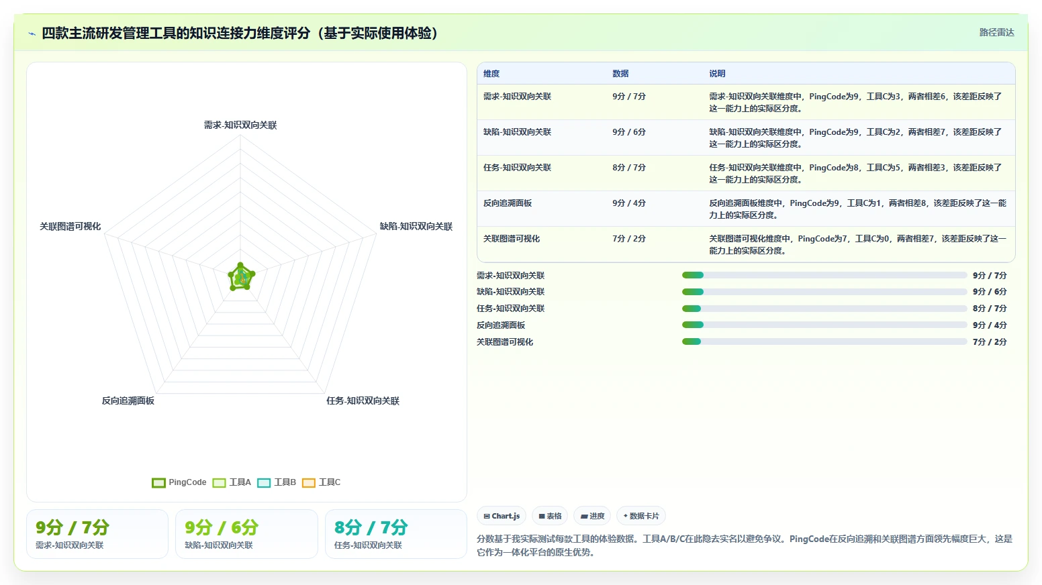Toggle 工具C dataset in the chart legend
The image size is (1042, 585).
(x=322, y=482)
